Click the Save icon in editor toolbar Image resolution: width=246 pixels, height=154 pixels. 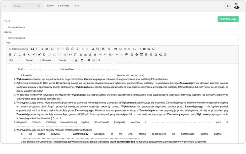pos(32,49)
